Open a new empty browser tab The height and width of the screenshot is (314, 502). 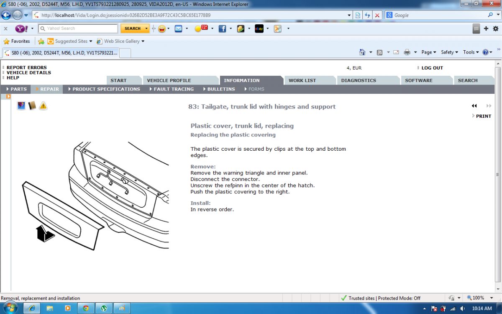click(125, 53)
